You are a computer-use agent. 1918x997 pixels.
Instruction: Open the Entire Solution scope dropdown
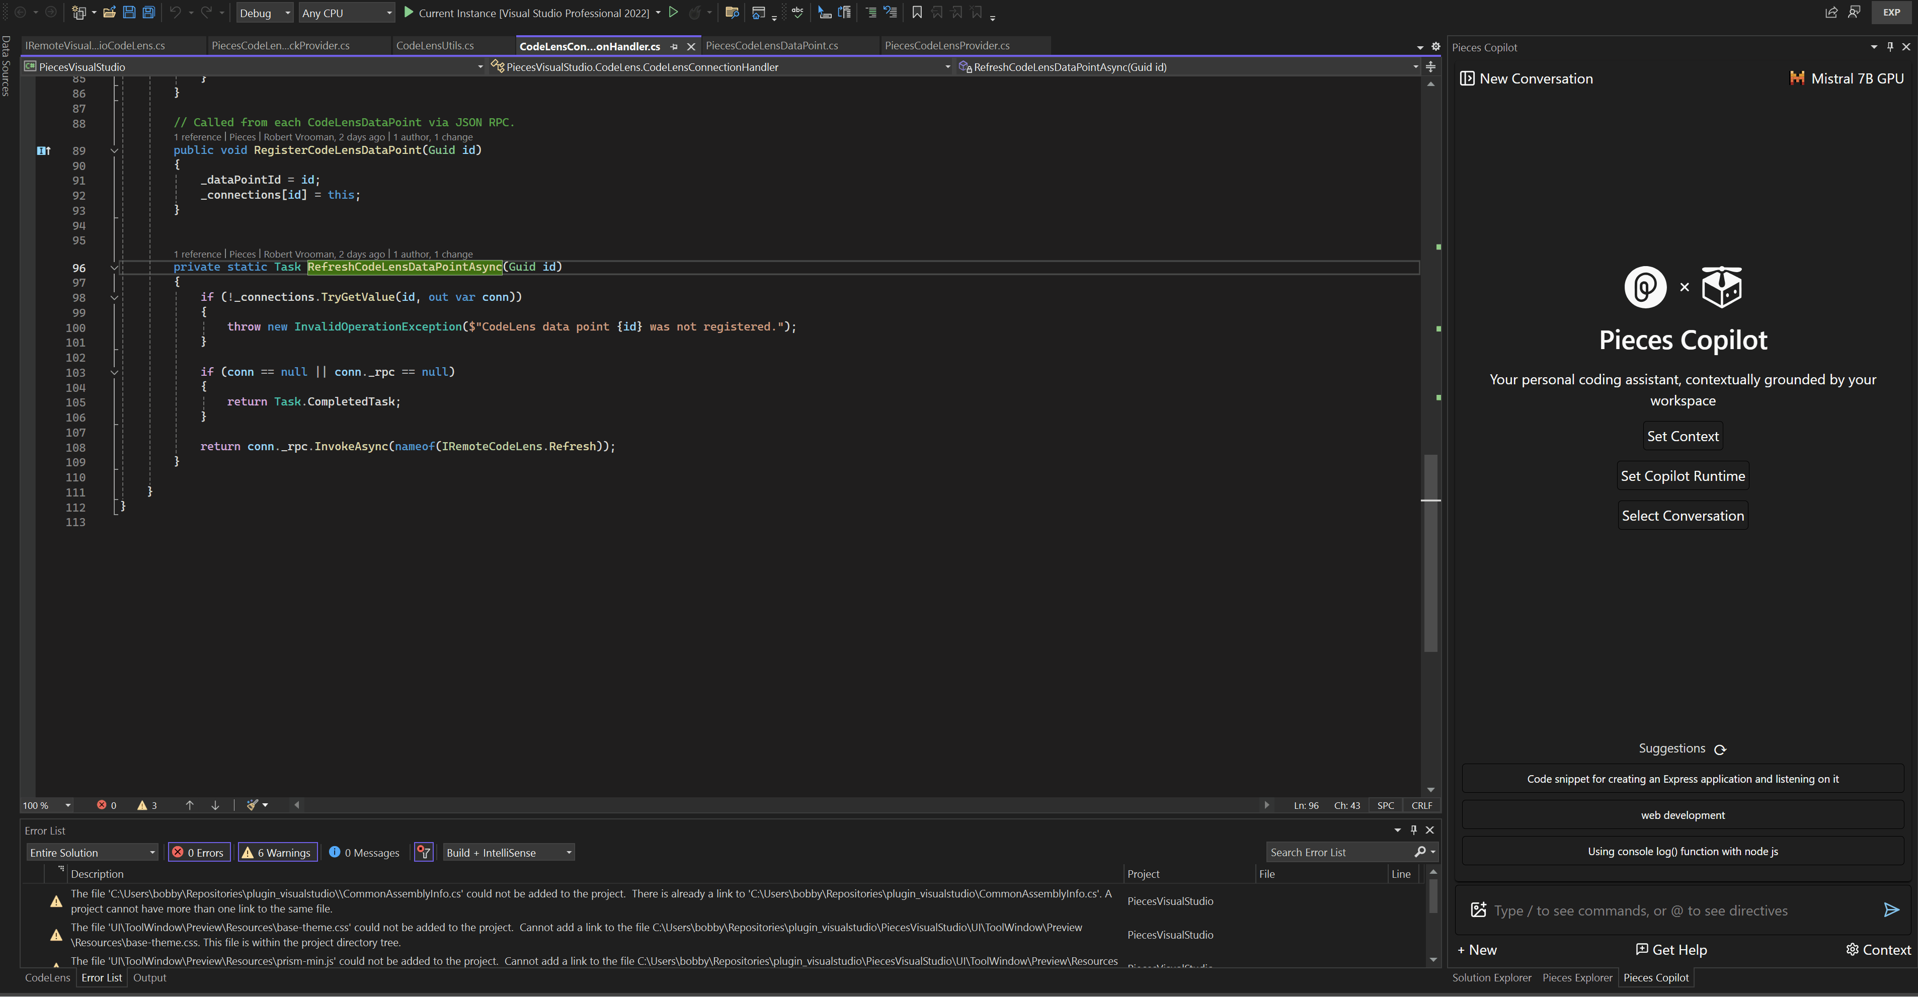pyautogui.click(x=92, y=853)
